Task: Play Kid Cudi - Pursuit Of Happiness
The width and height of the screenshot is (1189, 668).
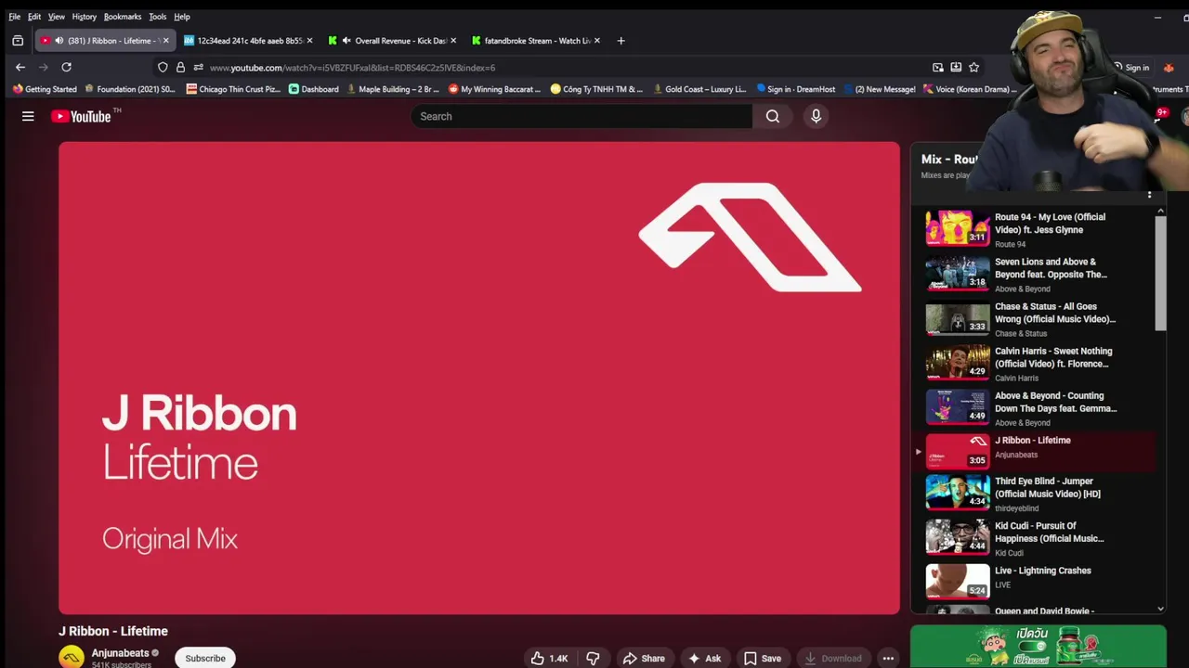Action: coord(1036,536)
